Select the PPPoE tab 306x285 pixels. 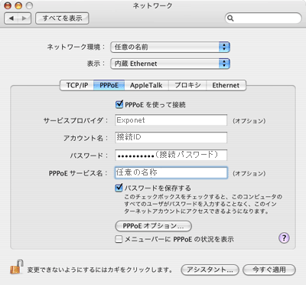109,85
